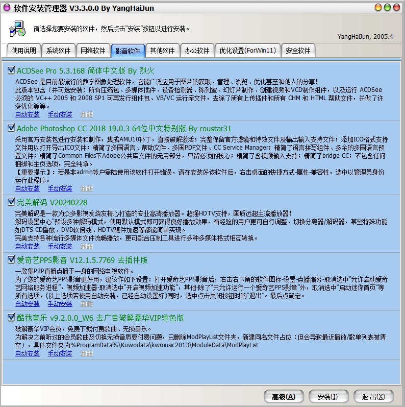Click the yellow minimize window button
Screen dimensions: 405x407
coord(378,7)
